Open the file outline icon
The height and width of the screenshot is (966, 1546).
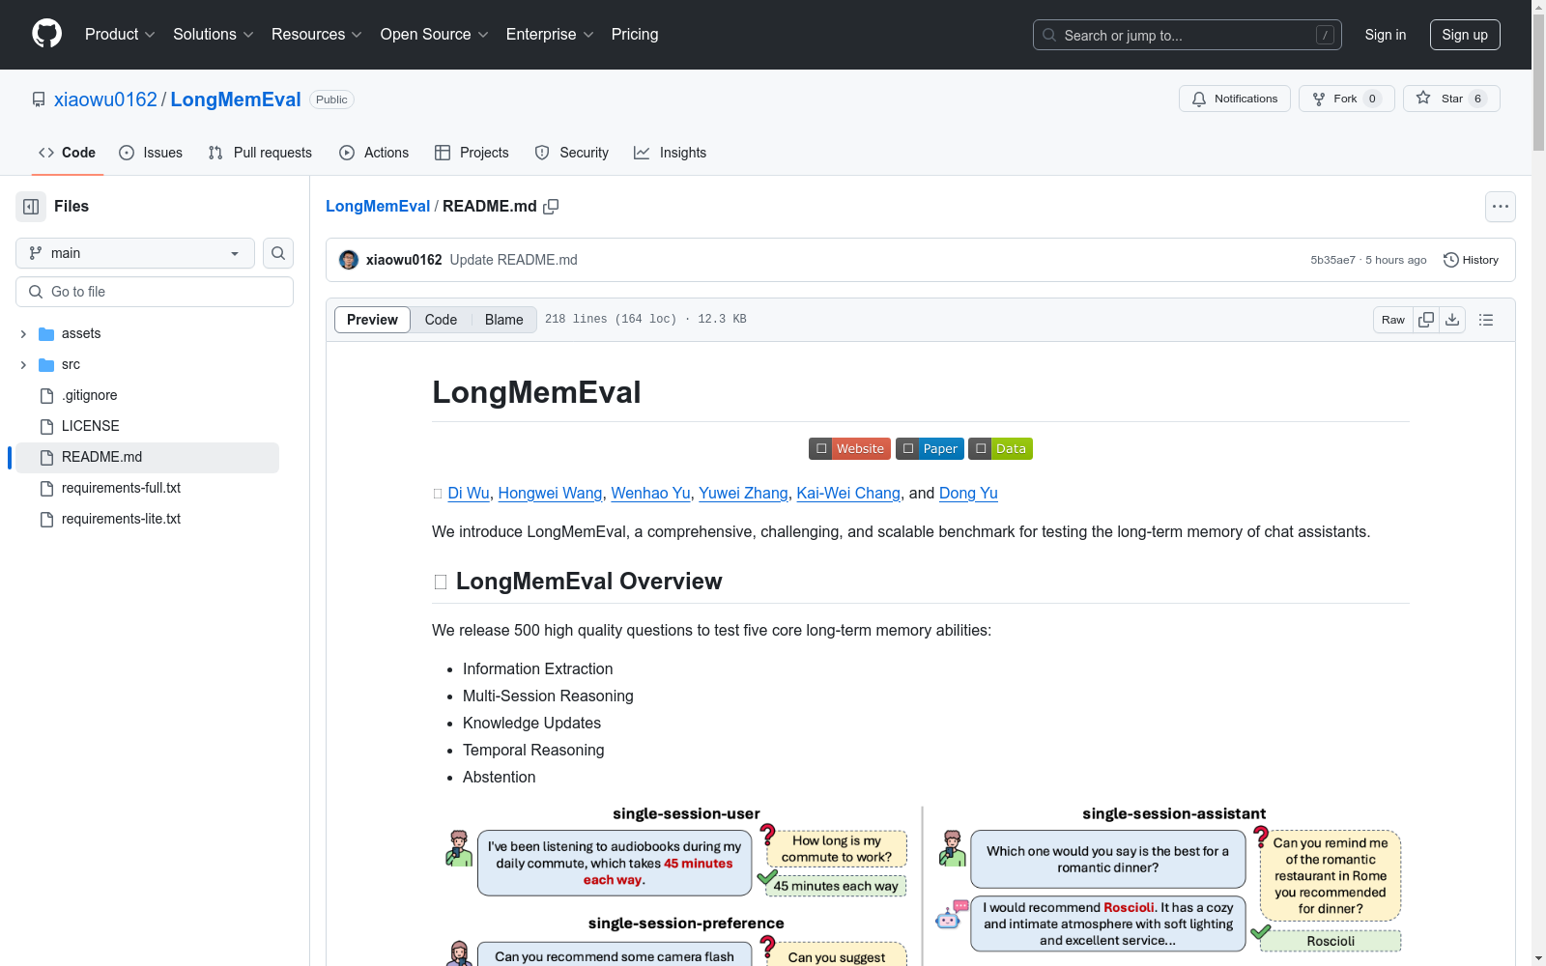coord(1486,319)
